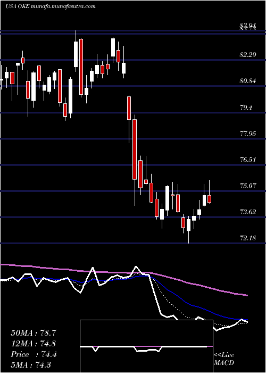
Task: Click the 77.95 price axis label
Action: (248, 133)
